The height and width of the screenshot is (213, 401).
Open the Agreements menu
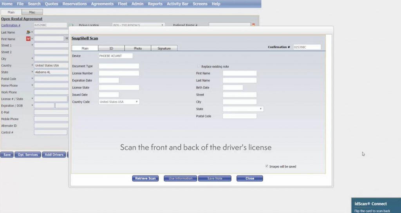102,4
